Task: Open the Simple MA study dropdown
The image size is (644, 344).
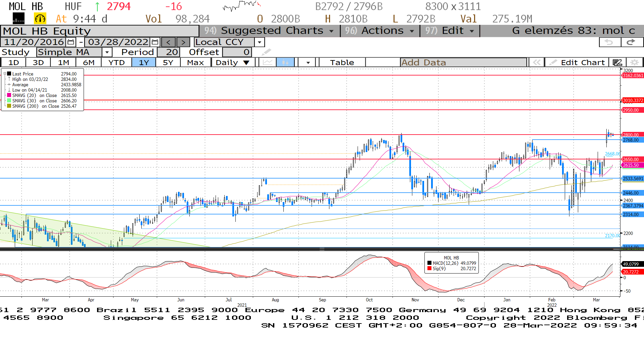Action: point(107,52)
